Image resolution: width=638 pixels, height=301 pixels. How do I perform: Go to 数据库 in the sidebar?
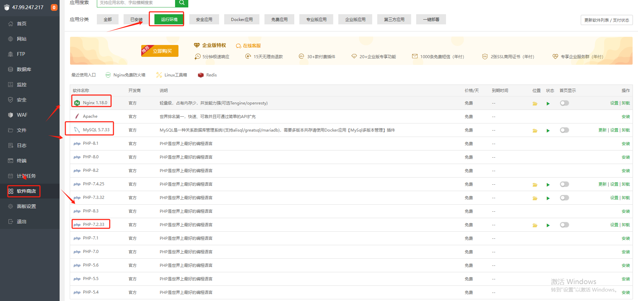tap(24, 69)
